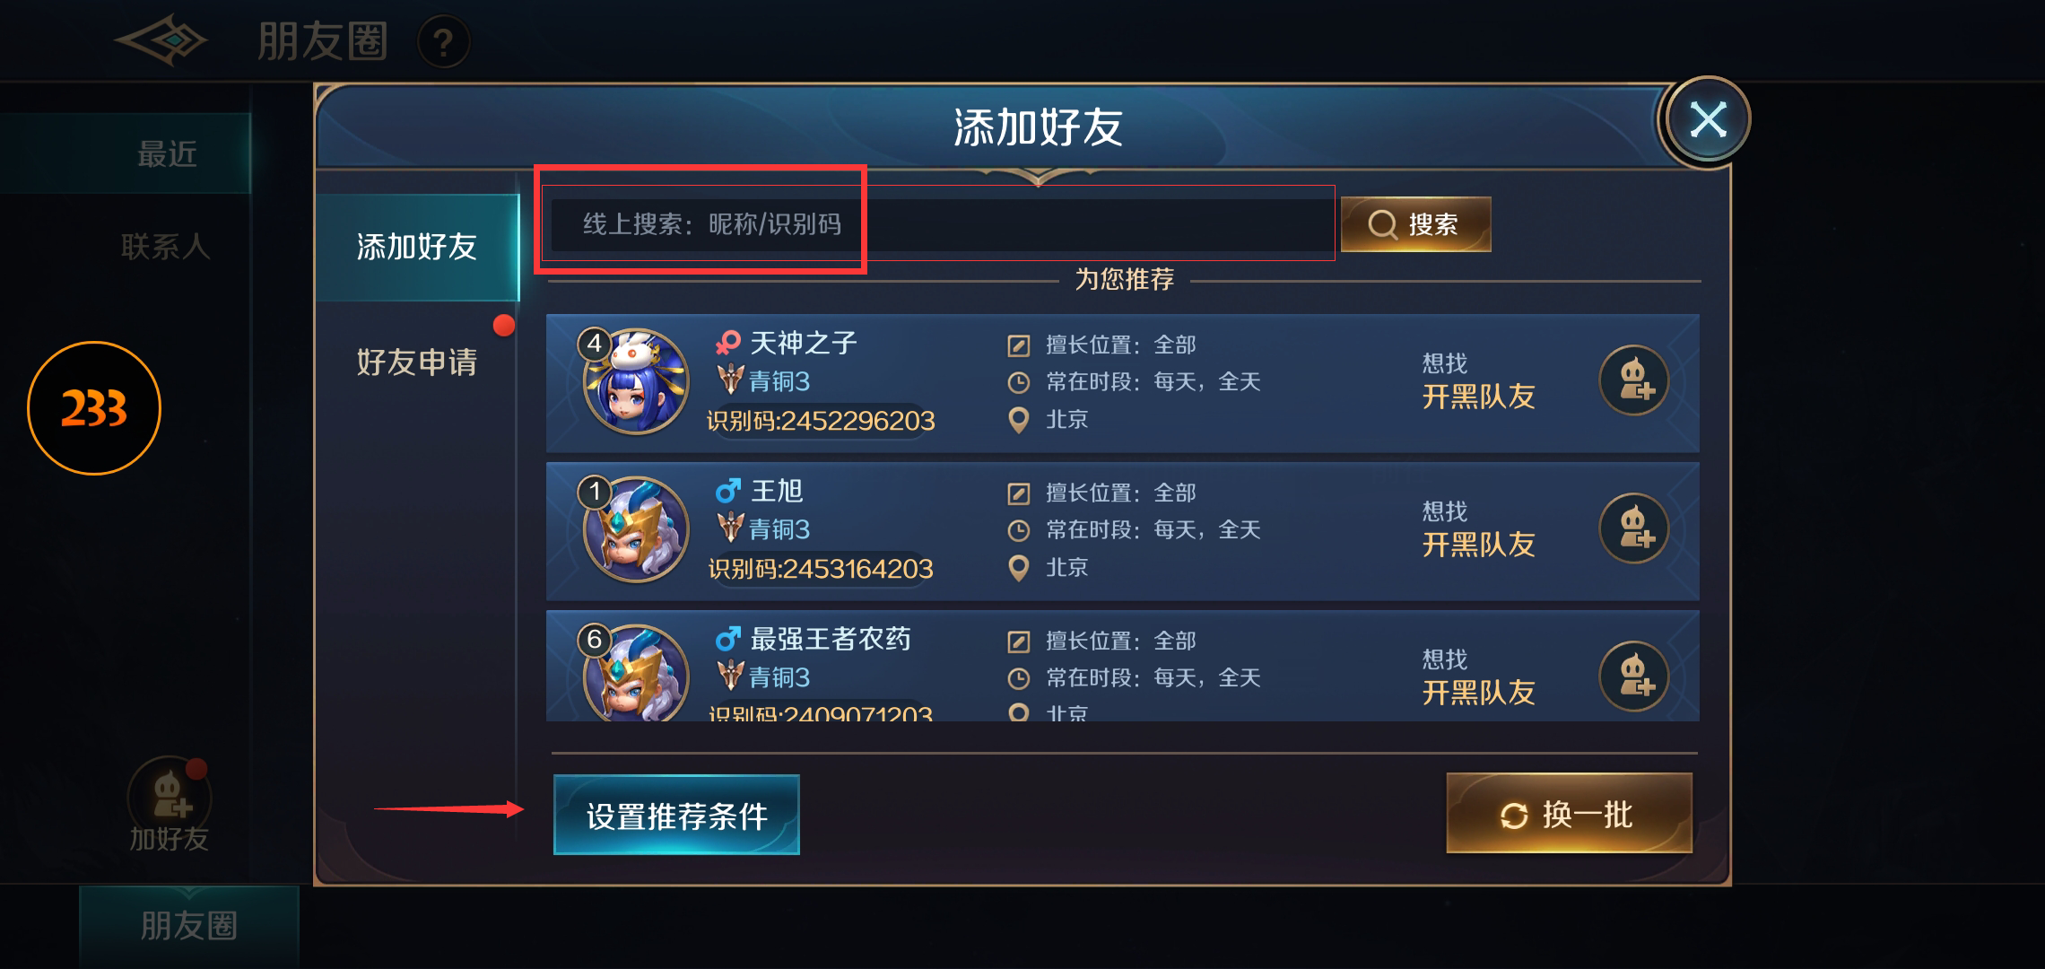Open 王旭's avatar
Image resolution: width=2045 pixels, height=969 pixels.
(x=635, y=529)
